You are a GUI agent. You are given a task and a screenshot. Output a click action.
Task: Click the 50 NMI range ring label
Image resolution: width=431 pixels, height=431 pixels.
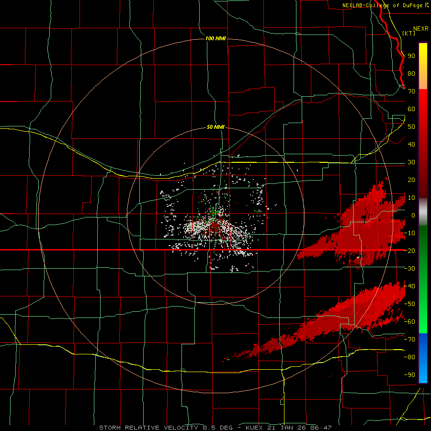click(215, 127)
